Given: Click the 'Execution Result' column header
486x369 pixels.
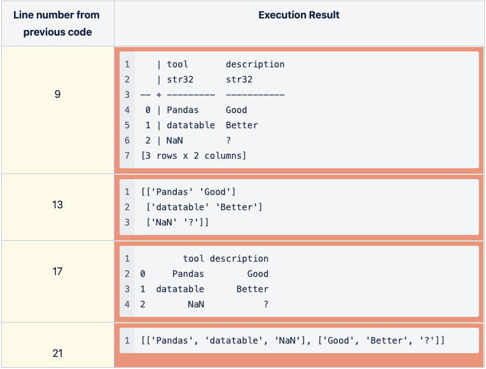Looking at the screenshot, I should coord(299,15).
